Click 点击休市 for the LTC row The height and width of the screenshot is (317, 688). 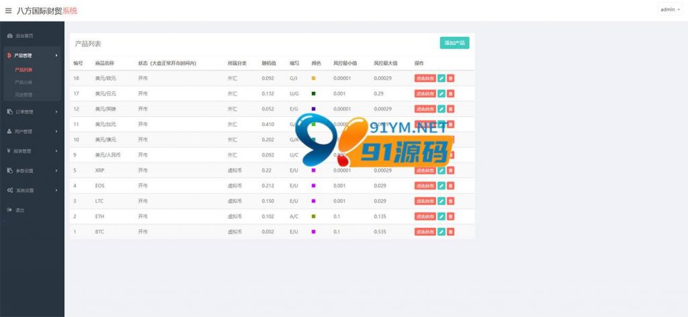pos(425,201)
